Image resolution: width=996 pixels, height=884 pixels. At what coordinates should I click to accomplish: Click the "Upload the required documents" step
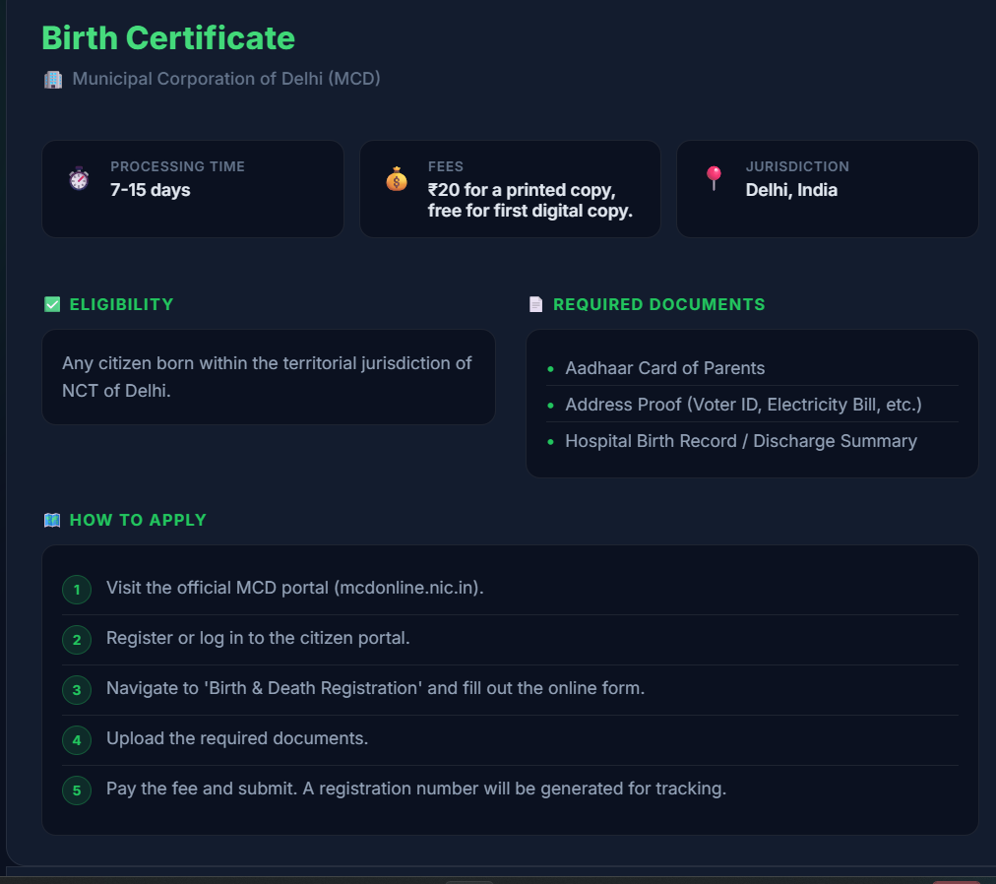coord(237,738)
